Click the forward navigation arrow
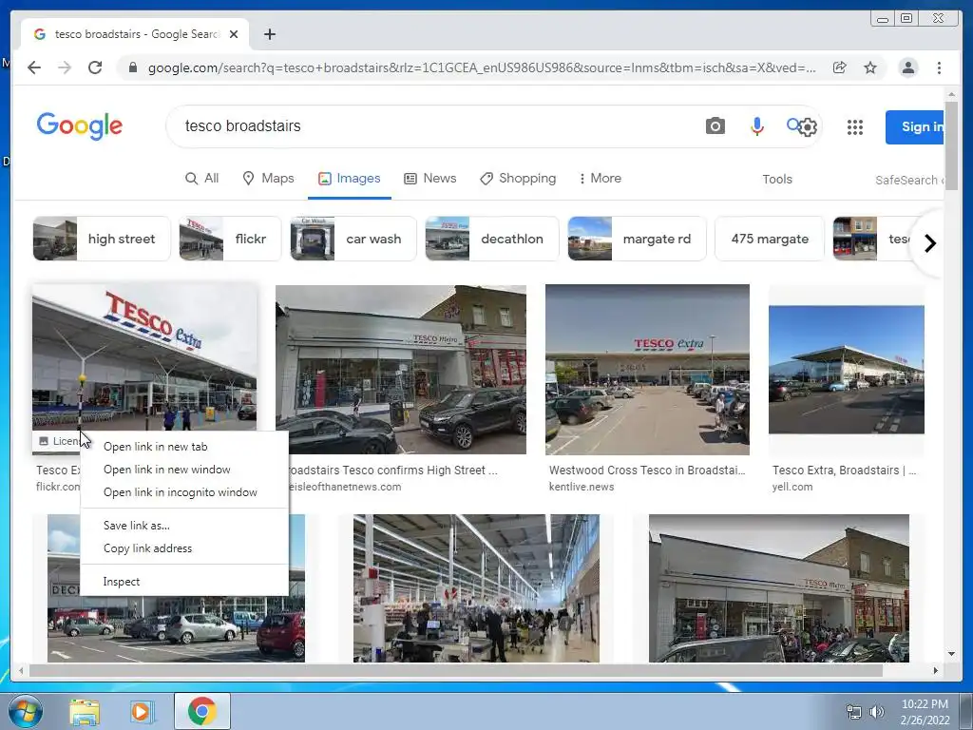The width and height of the screenshot is (973, 730). coord(65,67)
